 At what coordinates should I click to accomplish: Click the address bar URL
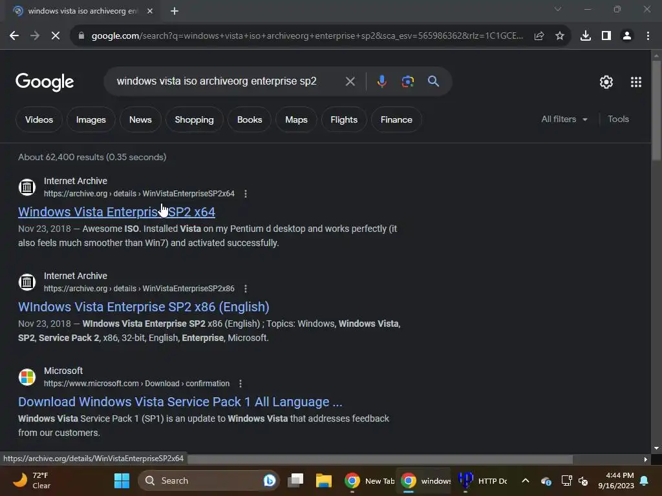(x=307, y=36)
